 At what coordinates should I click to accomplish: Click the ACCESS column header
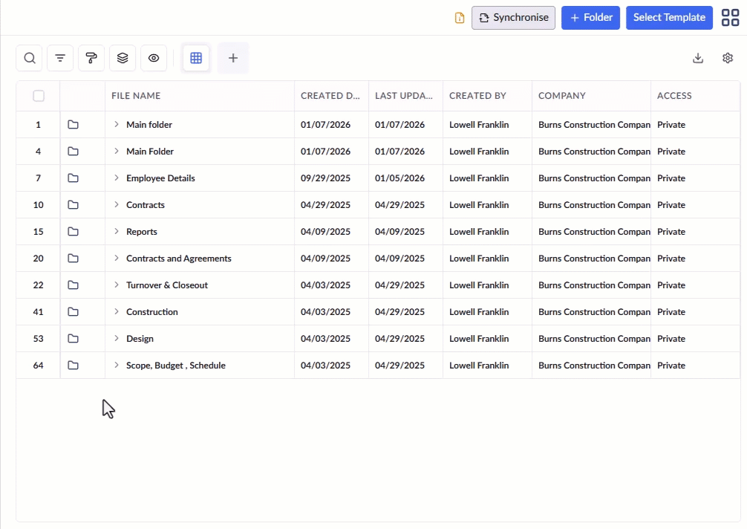click(696, 96)
